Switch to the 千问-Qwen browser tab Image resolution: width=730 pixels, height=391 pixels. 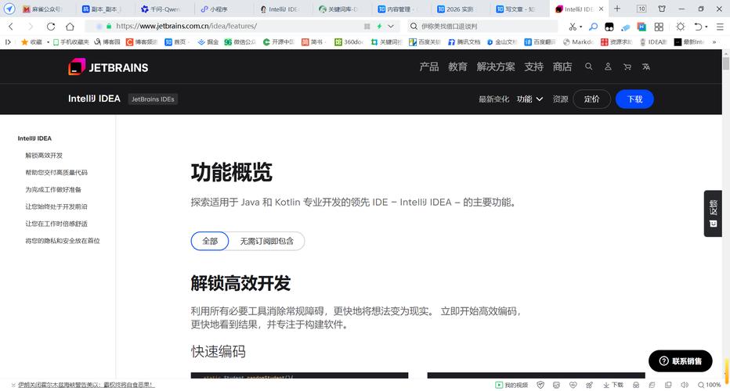[x=164, y=9]
